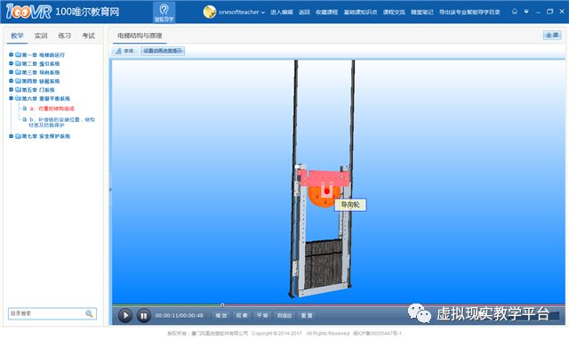Select the 第一章 电梯的运行 chapter label

pyautogui.click(x=44, y=55)
